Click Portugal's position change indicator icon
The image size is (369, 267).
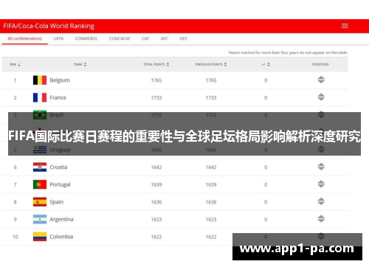(x=321, y=184)
